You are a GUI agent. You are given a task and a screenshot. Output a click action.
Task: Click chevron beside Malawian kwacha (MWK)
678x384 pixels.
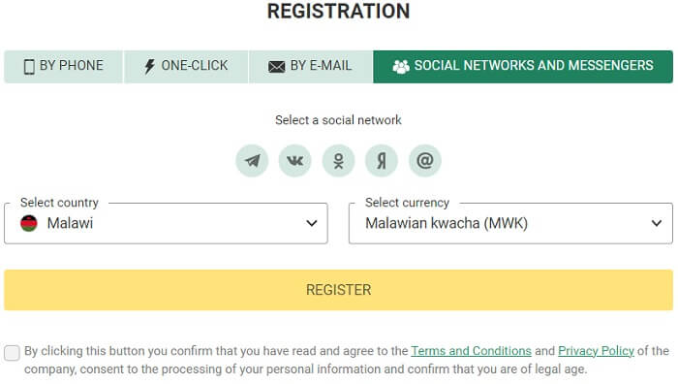[657, 223]
